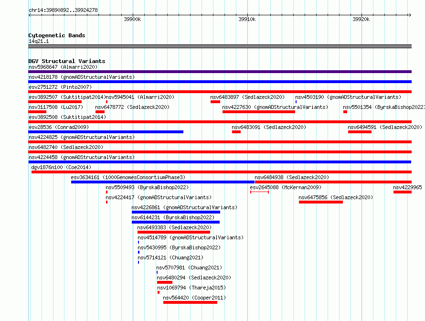
Task: Open the esv2751272 (Pinto2007) variant
Action: point(60,87)
